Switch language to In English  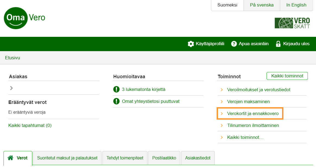[296, 5]
